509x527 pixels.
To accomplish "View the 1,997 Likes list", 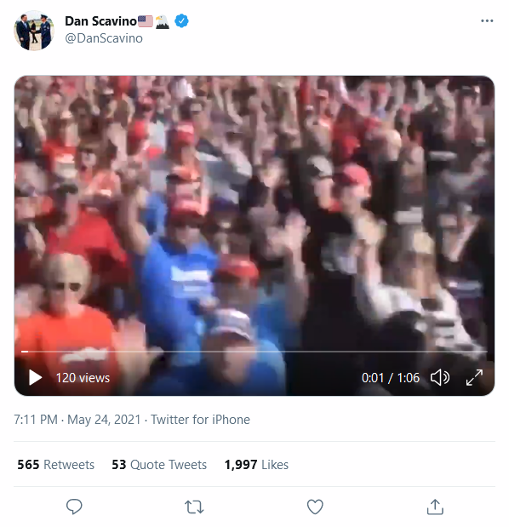I will (256, 465).
